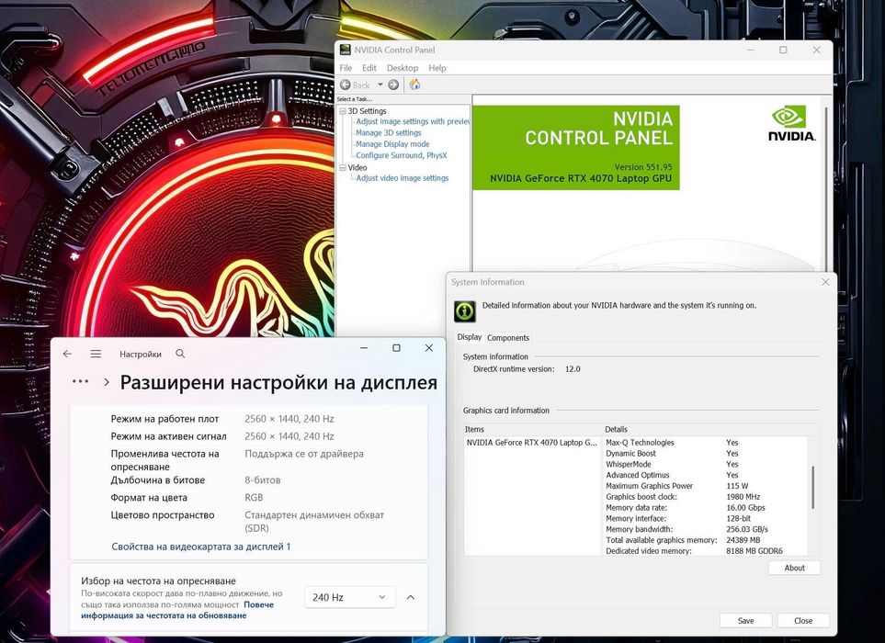Screen dimensions: 885x643
Task: Open the Back history dropdown arrow
Action: point(380,85)
